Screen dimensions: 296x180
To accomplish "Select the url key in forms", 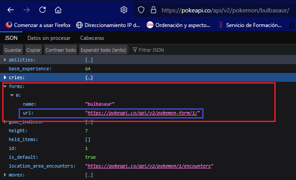I will point(28,113).
